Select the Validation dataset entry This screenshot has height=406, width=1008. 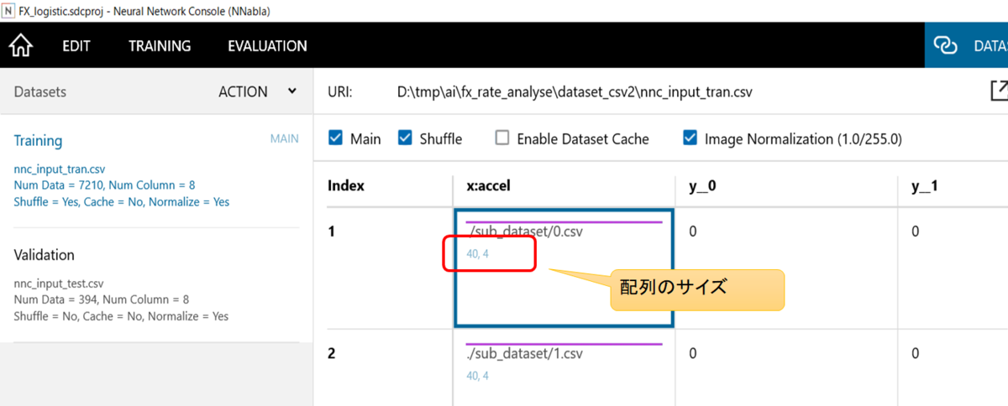click(x=156, y=285)
